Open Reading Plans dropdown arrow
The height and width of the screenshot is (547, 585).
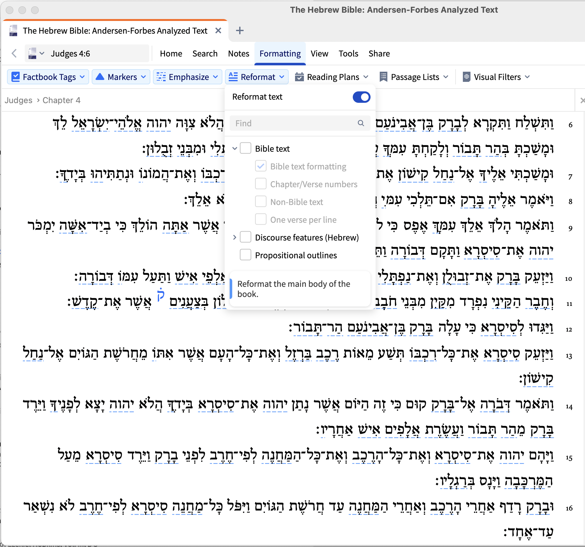[x=366, y=77]
